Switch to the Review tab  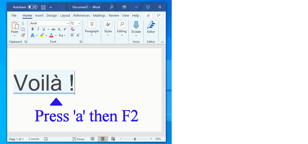point(114,16)
